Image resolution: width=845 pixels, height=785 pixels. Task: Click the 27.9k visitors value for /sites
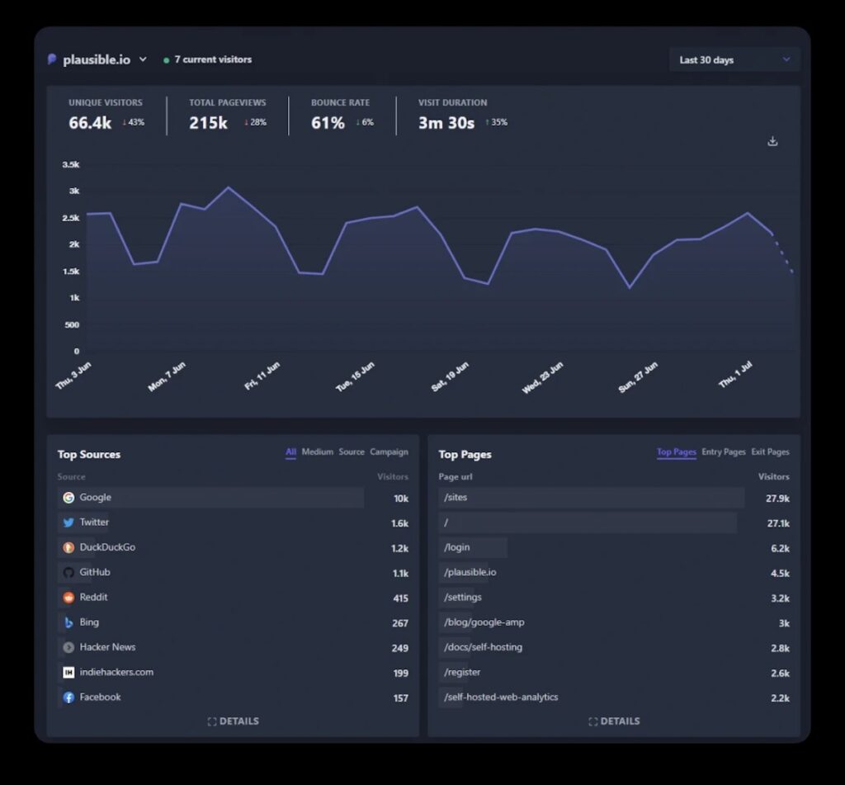pyautogui.click(x=777, y=499)
